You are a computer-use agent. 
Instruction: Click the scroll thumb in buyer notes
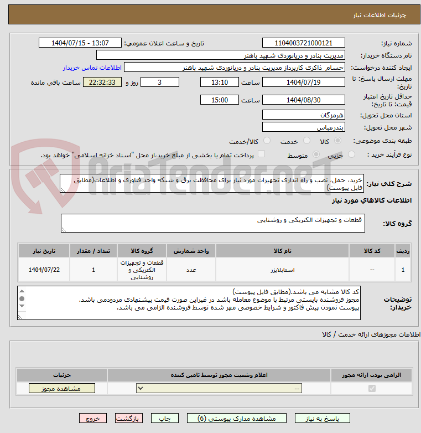pos(22,298)
